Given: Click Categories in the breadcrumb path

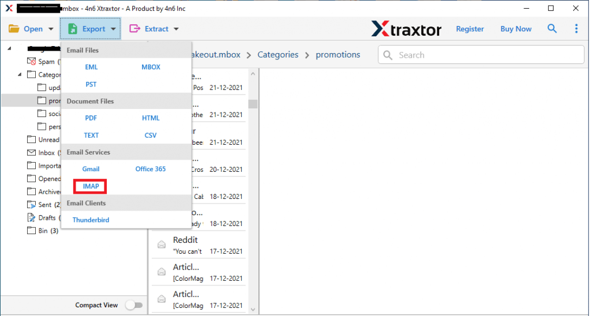Looking at the screenshot, I should pos(278,55).
